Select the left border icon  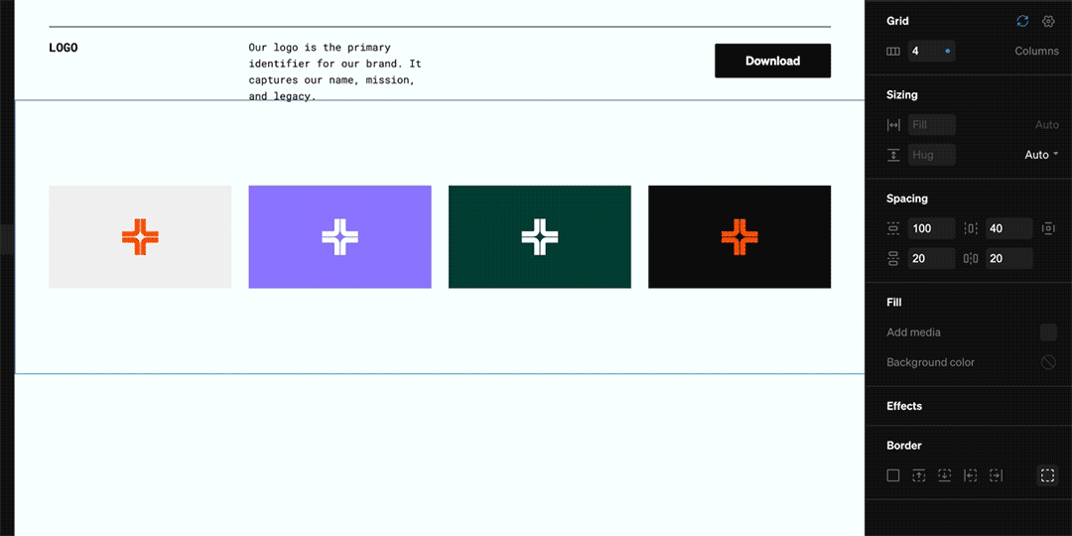click(x=970, y=475)
